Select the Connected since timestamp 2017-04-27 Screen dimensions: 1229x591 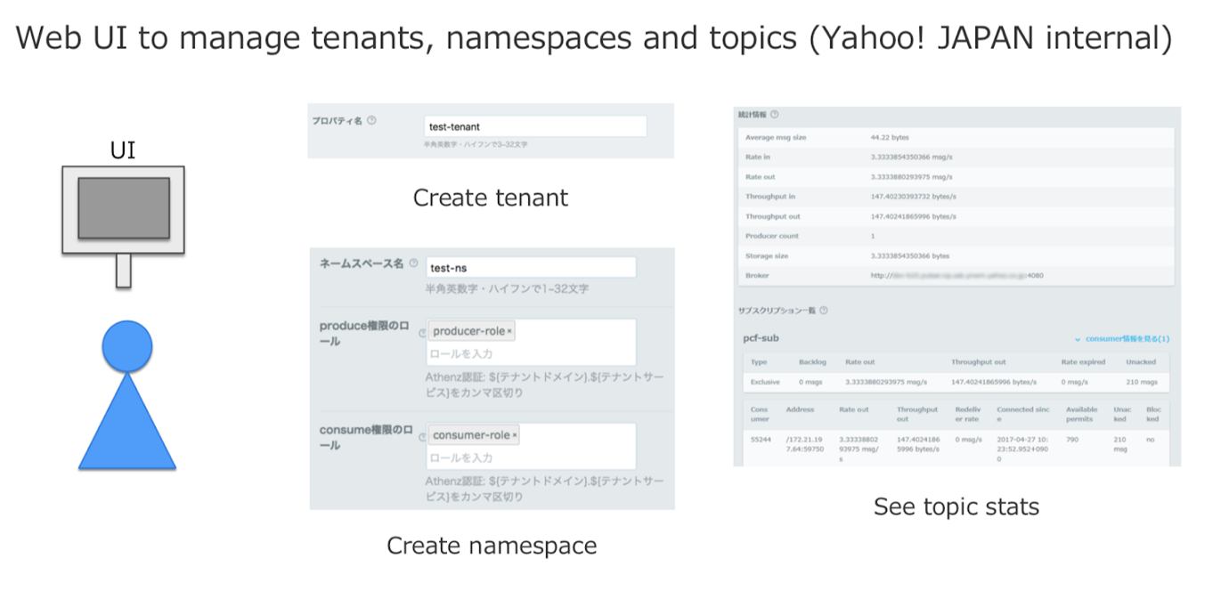1024,449
